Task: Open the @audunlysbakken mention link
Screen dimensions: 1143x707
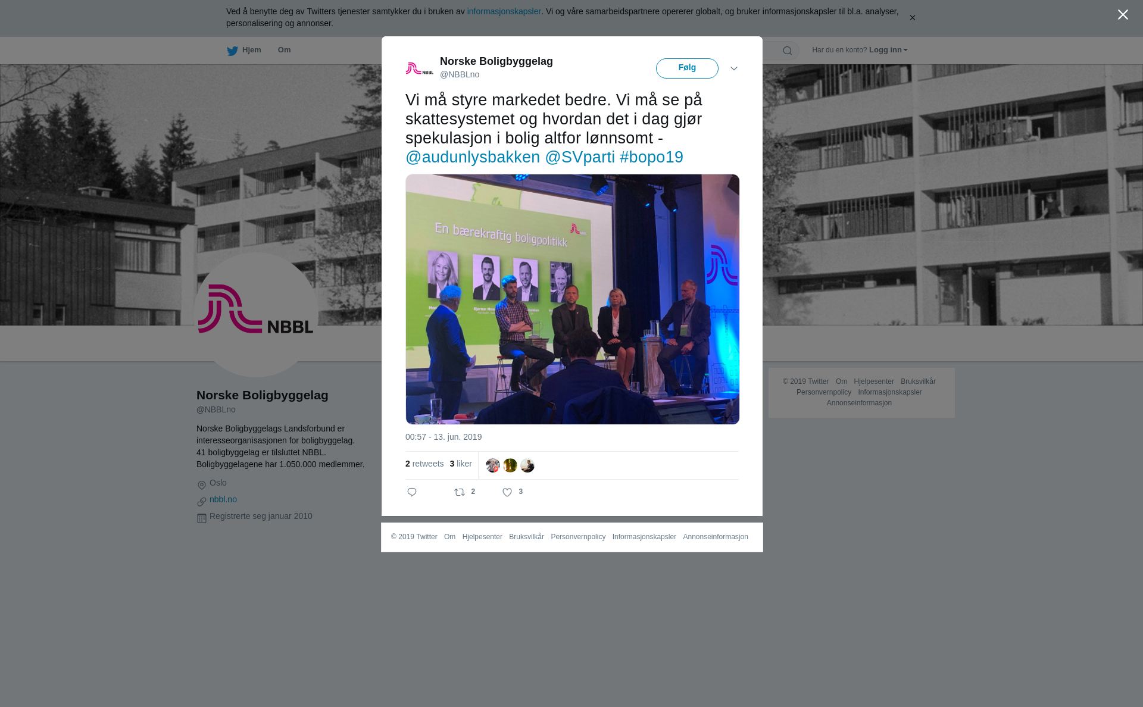Action: [473, 157]
